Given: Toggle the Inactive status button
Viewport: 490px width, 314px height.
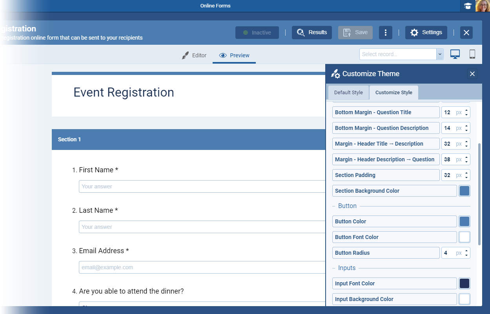Looking at the screenshot, I should pyautogui.click(x=257, y=33).
